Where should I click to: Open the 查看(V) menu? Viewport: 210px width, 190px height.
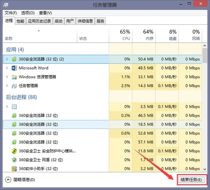point(45,13)
